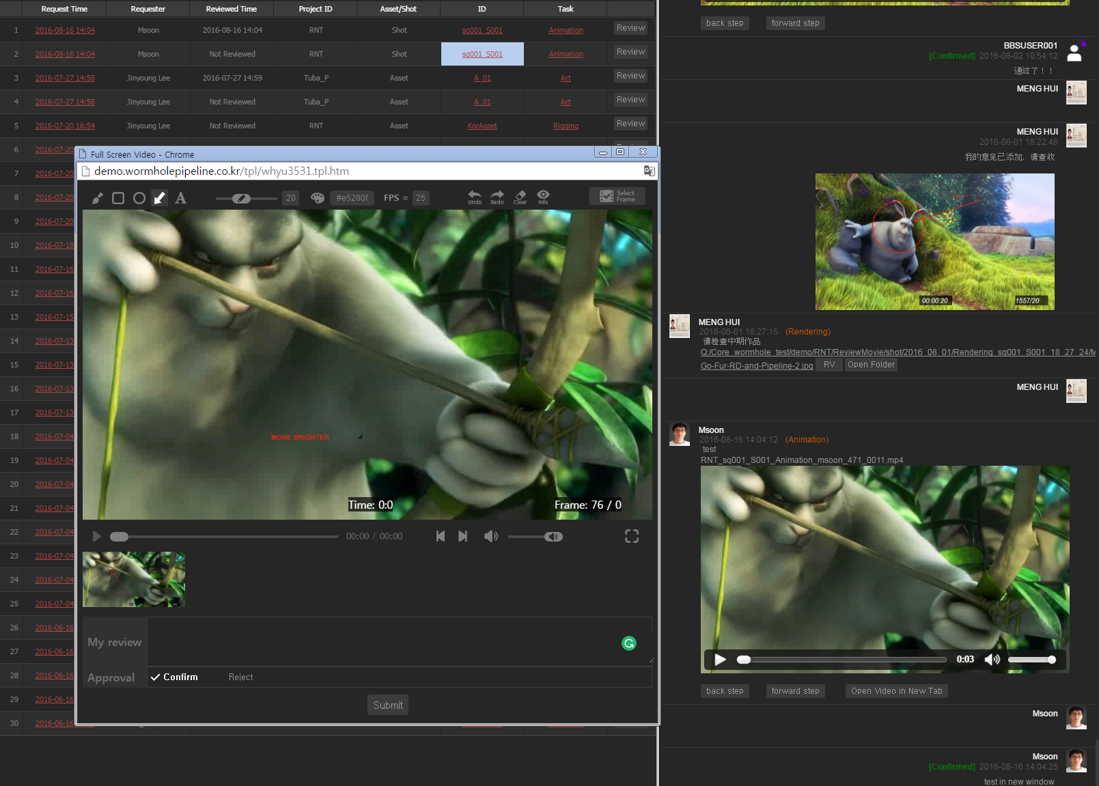1099x786 pixels.
Task: Mute the popup video audio
Action: [x=491, y=537]
